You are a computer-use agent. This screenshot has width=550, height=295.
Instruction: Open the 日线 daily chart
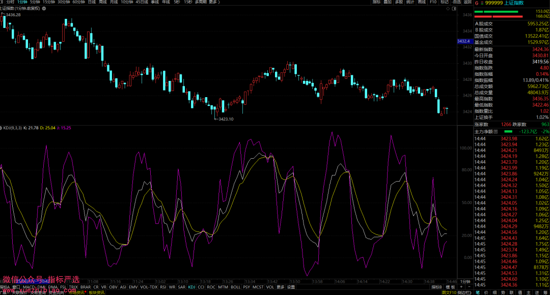[x=92, y=2]
